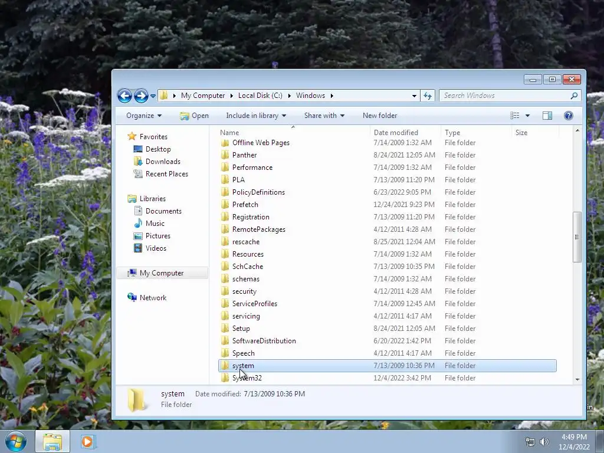Select the PolicyDefinitions folder icon
Viewport: 604px width, 453px height.
[x=225, y=192]
